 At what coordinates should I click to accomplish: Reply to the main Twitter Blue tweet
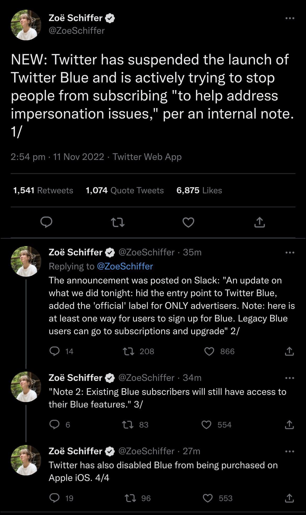[x=47, y=222]
